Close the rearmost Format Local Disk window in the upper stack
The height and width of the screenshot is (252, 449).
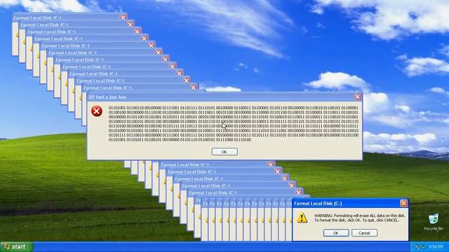pos(123,17)
